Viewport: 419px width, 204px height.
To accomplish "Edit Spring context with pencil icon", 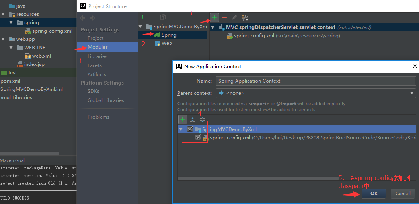I will coord(234,17).
